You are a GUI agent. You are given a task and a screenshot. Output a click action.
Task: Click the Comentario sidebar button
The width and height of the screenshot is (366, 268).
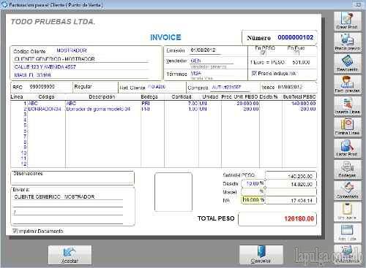(348, 191)
